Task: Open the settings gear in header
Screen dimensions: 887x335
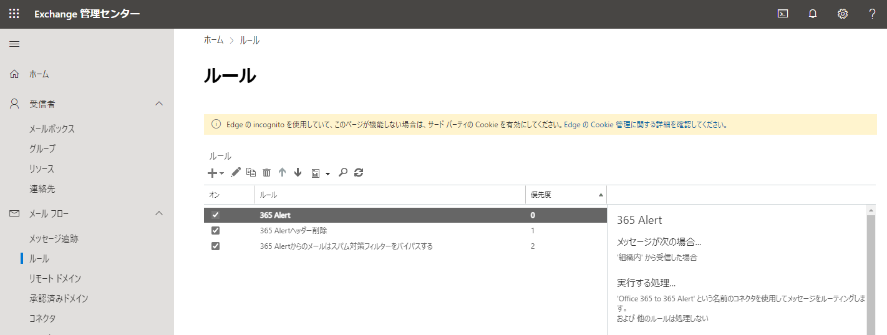Action: [x=842, y=14]
